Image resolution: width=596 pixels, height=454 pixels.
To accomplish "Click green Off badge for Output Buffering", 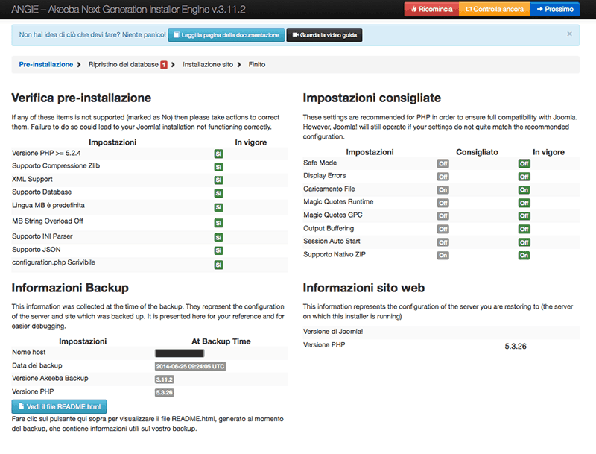I will click(x=524, y=230).
